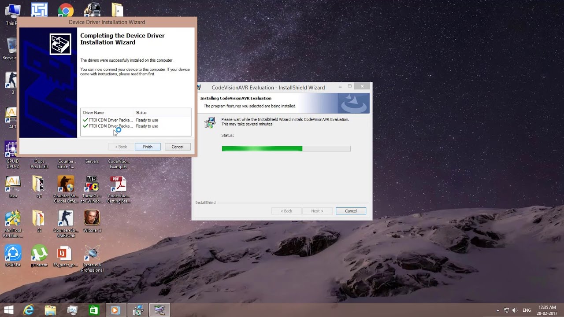The image size is (564, 317).
Task: Open This PC desktop icon
Action: coord(12,14)
